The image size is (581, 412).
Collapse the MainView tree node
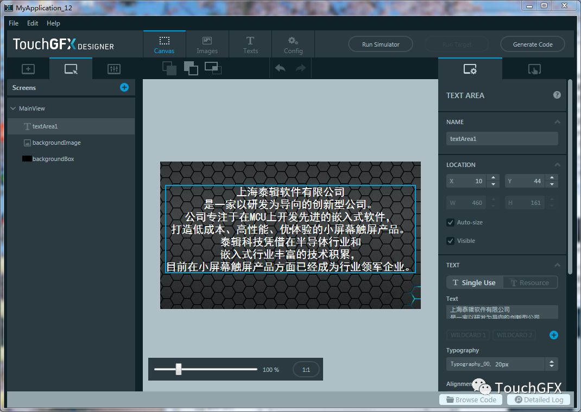click(13, 108)
